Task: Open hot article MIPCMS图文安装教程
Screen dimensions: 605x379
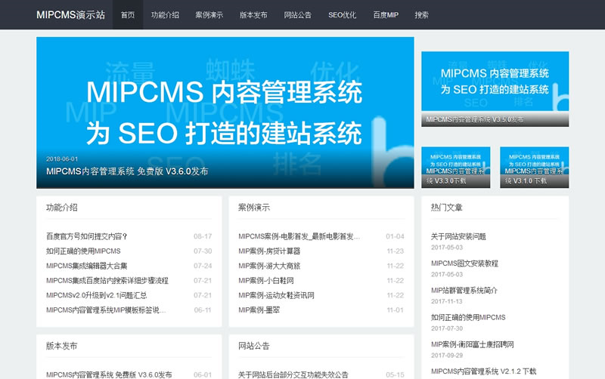Action: [464, 263]
